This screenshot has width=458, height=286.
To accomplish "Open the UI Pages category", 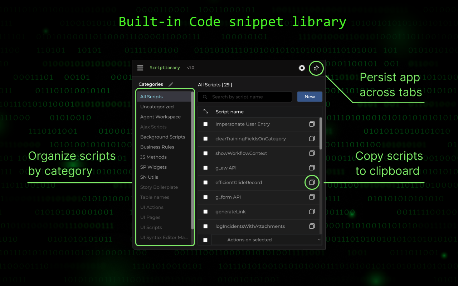I will [164, 217].
